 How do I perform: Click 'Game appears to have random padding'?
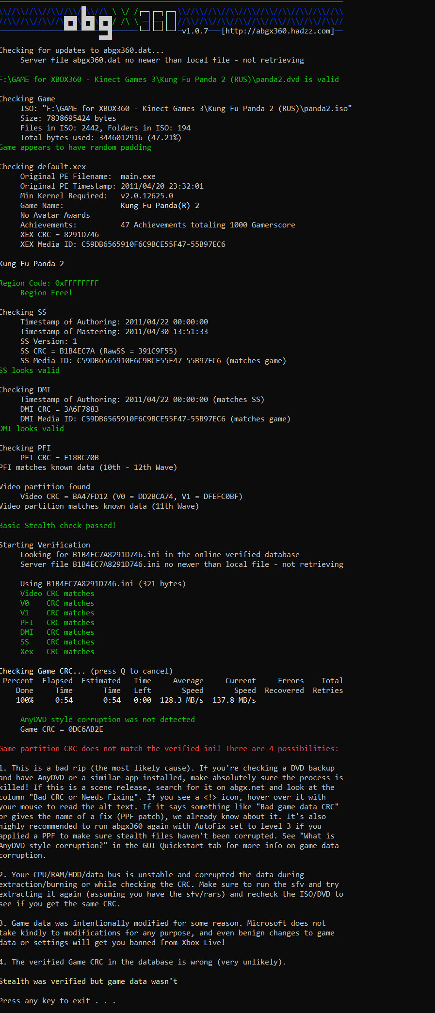pyautogui.click(x=76, y=147)
